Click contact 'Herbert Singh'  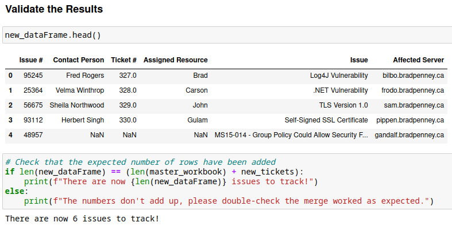pos(83,120)
